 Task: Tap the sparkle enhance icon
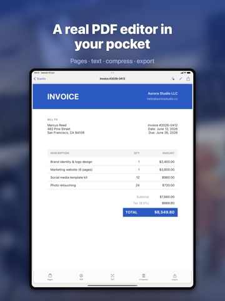(x=173, y=78)
